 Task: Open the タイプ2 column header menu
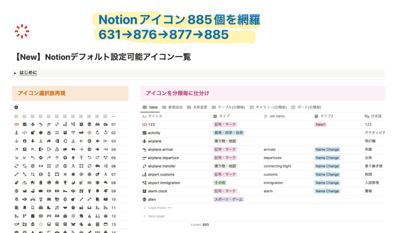pos(324,116)
